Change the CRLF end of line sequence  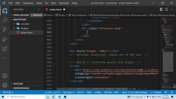tap(89, 92)
